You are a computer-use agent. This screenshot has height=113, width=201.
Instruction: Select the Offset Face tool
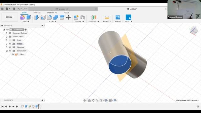pyautogui.click(x=62, y=17)
